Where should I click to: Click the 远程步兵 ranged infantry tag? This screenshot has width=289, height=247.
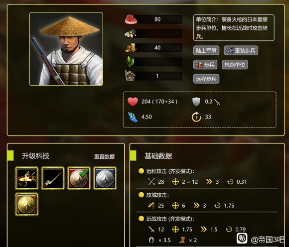tap(206, 79)
